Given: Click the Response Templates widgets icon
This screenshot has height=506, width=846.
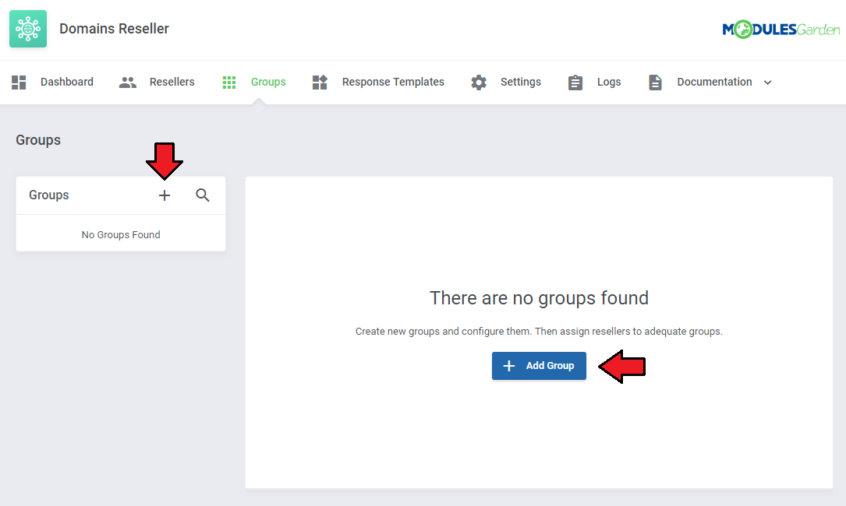Looking at the screenshot, I should coord(320,83).
